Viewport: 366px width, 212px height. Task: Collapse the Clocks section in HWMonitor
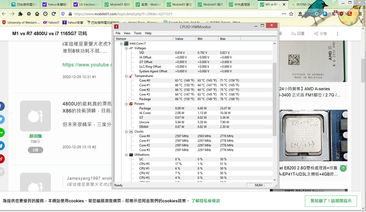pos(126,132)
